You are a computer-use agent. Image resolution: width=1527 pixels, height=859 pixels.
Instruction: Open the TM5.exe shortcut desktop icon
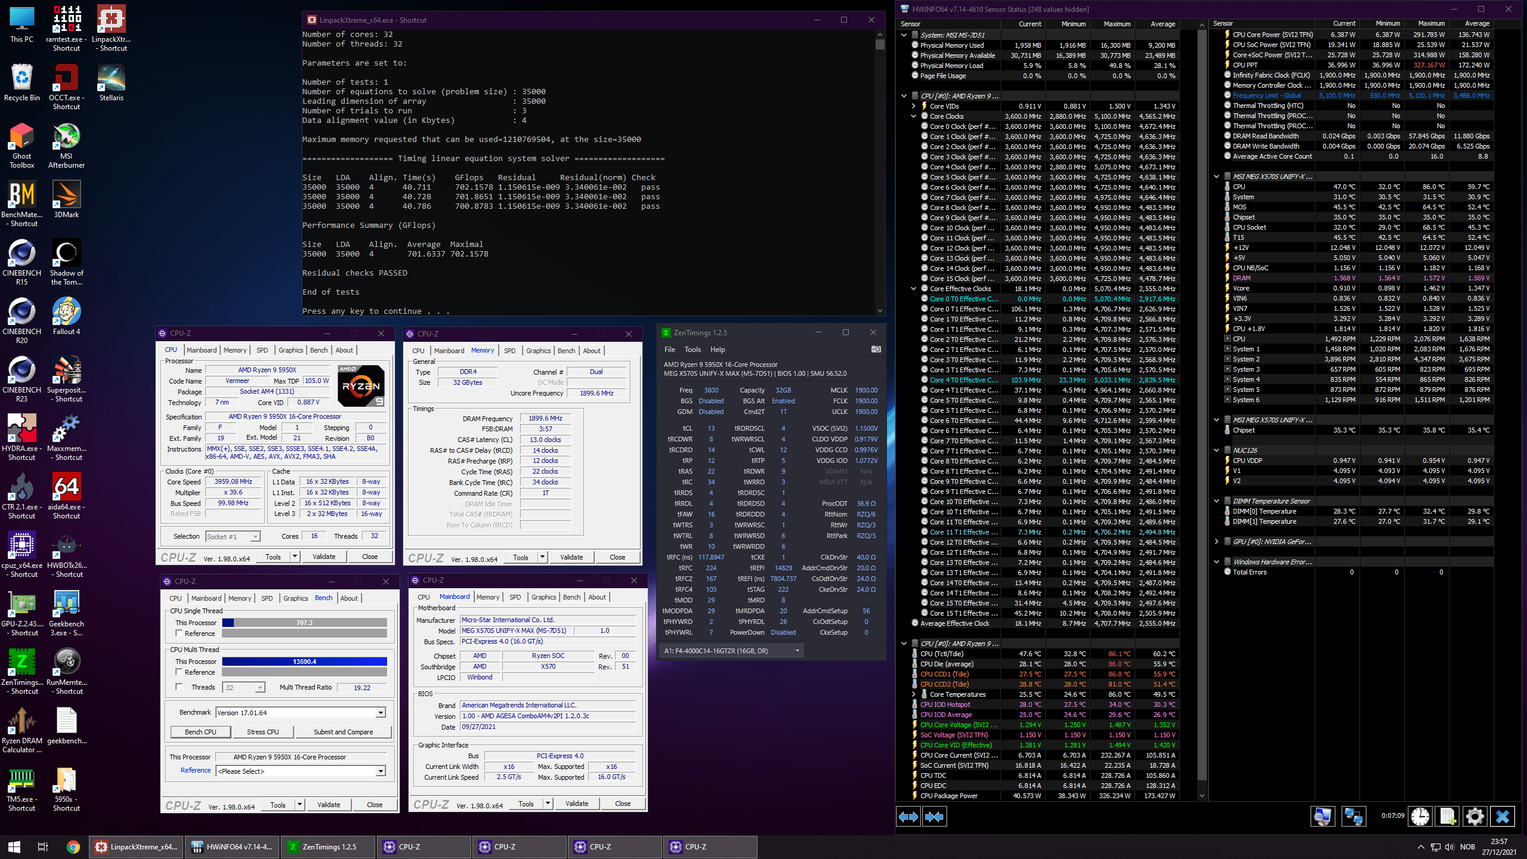[22, 789]
